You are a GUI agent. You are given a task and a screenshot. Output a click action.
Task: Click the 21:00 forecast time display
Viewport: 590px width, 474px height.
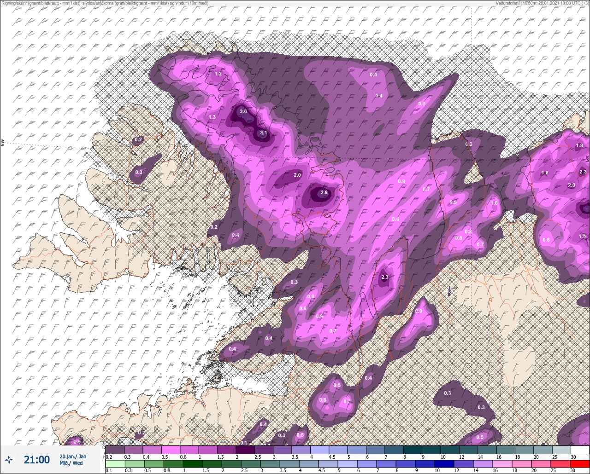click(x=37, y=460)
